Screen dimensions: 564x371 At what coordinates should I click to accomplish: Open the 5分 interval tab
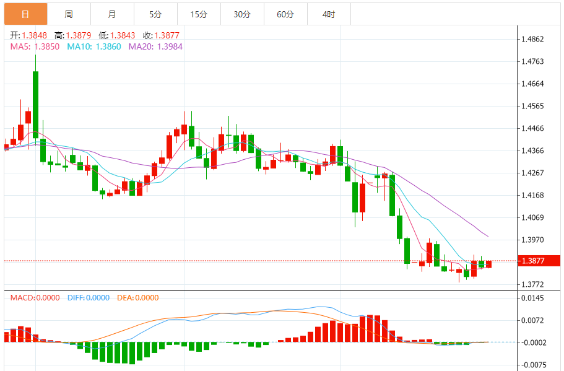[x=155, y=14]
